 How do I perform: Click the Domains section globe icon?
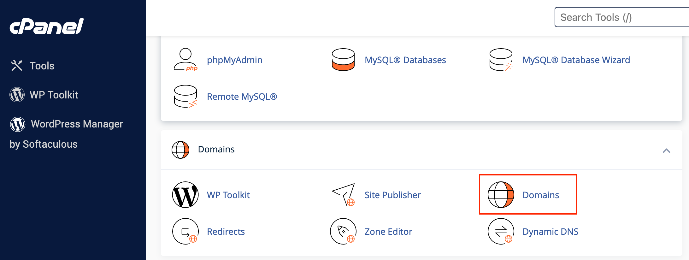coord(180,150)
